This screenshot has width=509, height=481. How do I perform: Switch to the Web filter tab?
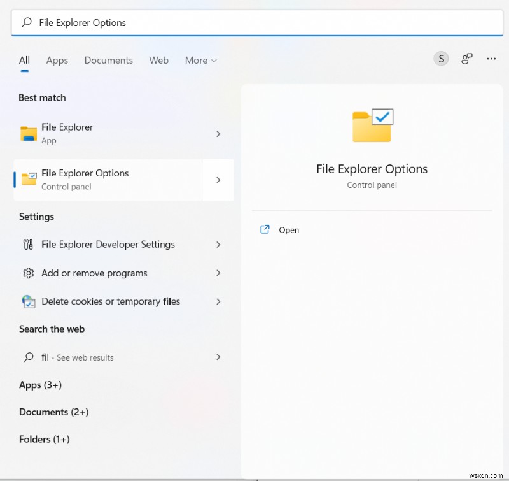pyautogui.click(x=158, y=60)
